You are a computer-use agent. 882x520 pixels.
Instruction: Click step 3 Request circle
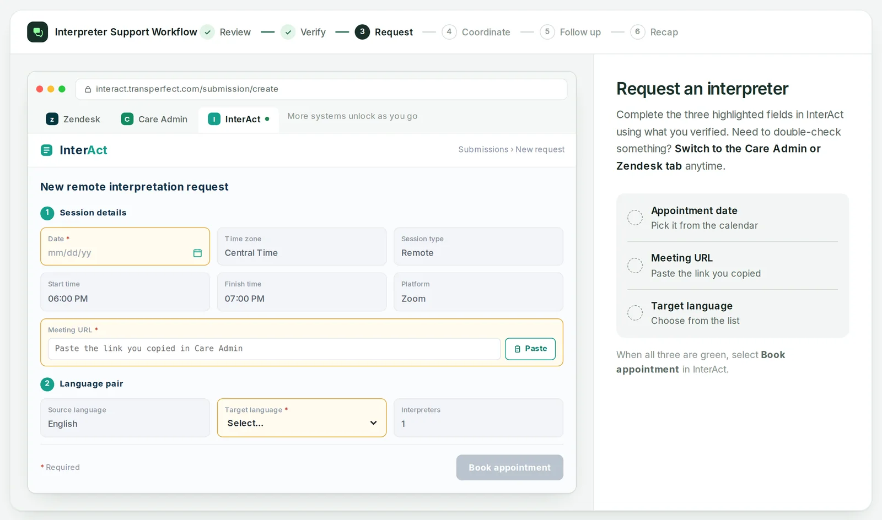(362, 32)
